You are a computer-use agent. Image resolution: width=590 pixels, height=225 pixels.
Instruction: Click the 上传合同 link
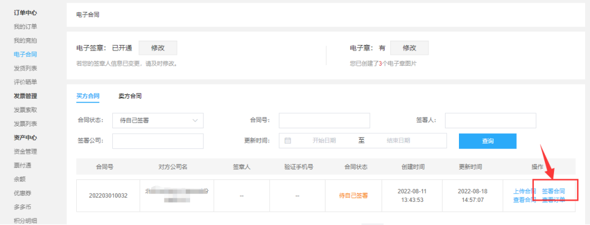tap(525, 191)
